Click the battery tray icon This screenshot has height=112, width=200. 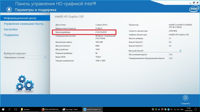172,110
